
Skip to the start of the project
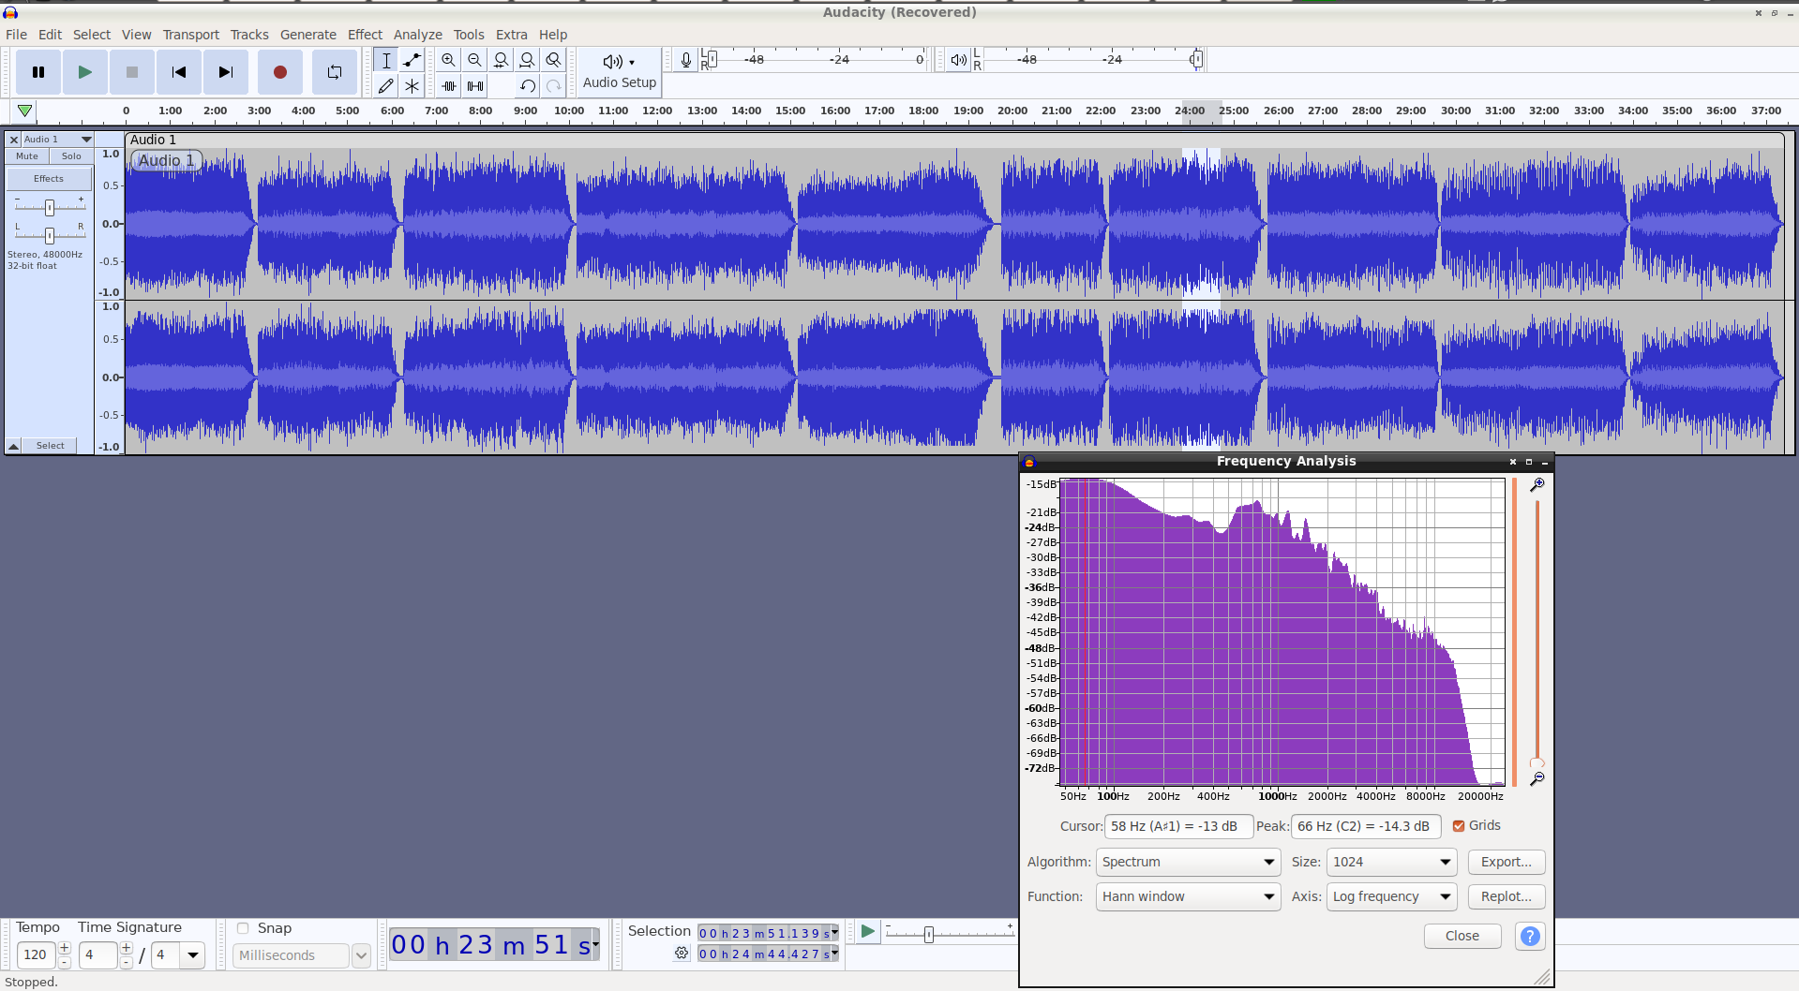(179, 72)
